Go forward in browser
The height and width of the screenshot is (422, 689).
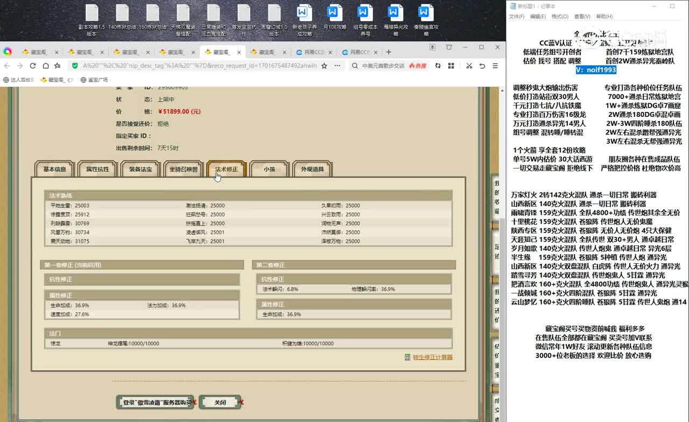tap(20, 66)
